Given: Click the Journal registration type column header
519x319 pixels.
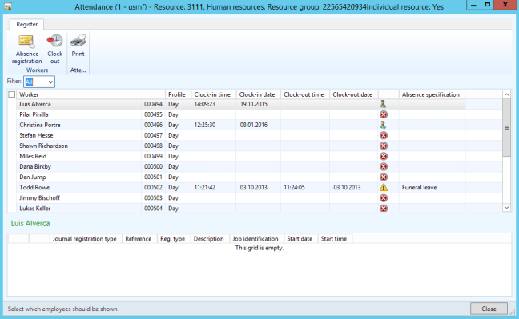Looking at the screenshot, I should pyautogui.click(x=86, y=239).
